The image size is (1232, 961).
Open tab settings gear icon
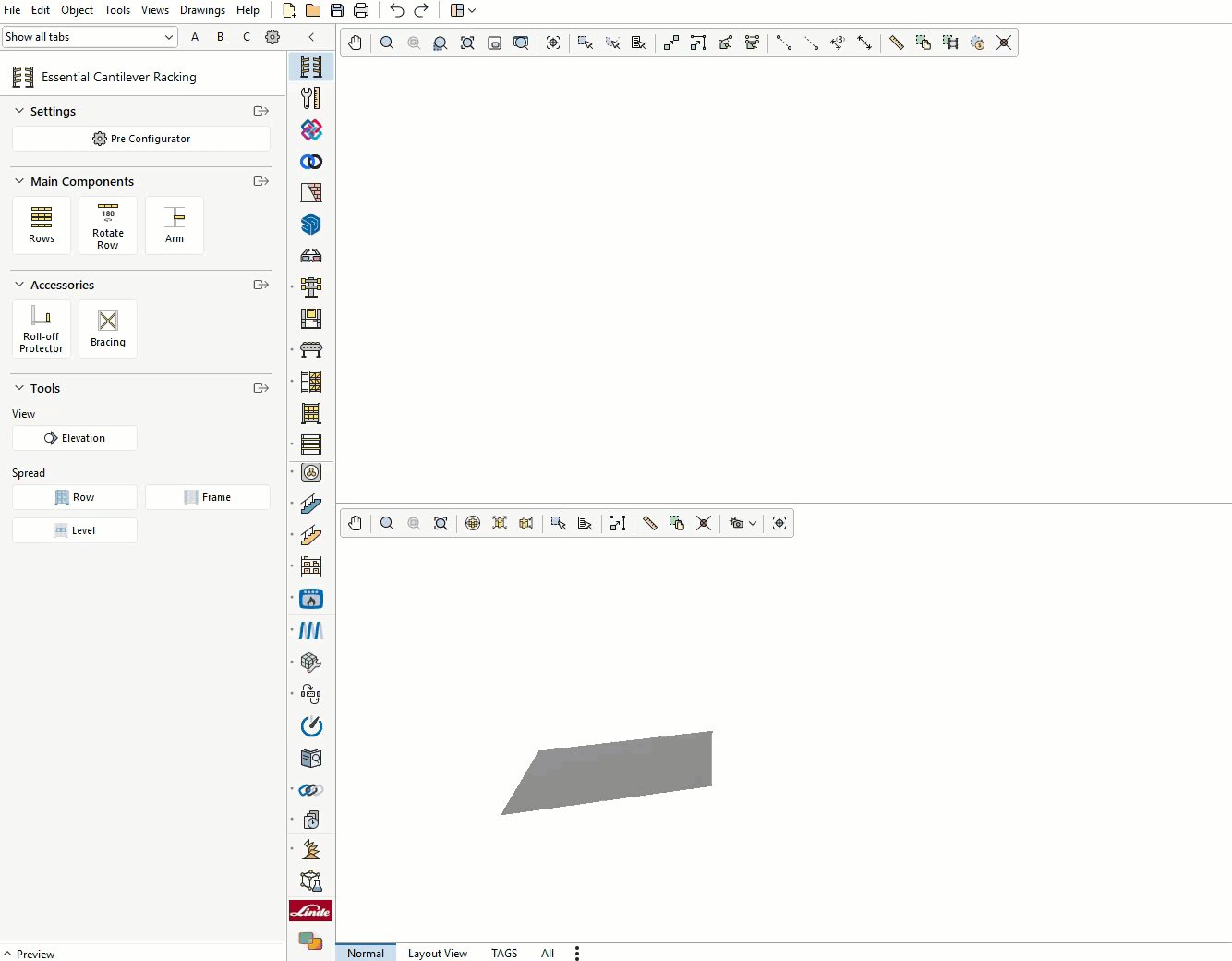(272, 37)
